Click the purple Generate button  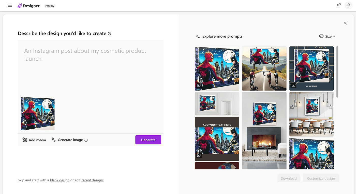pyautogui.click(x=148, y=140)
